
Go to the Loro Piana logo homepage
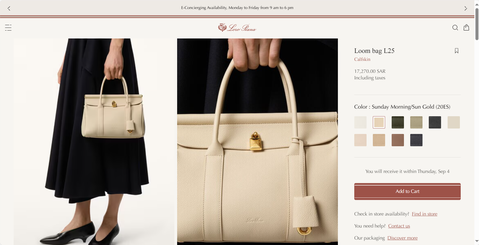click(x=237, y=28)
